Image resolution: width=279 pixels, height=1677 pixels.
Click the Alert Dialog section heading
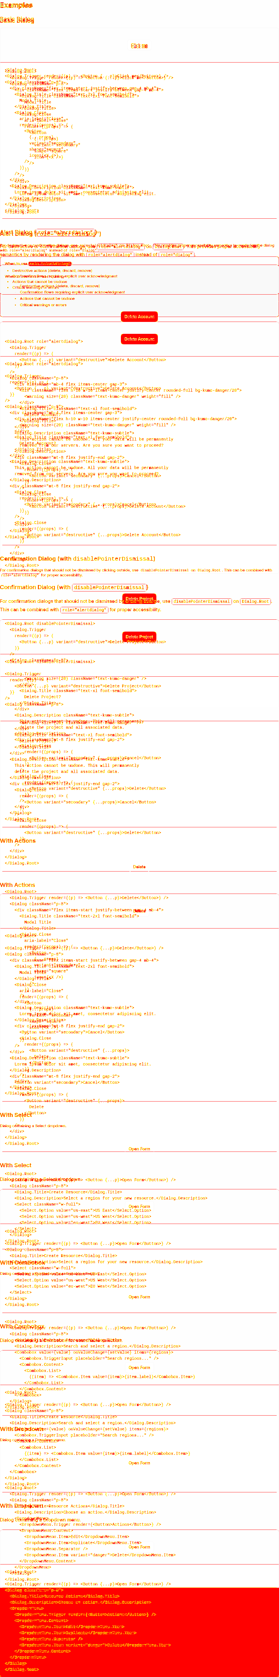tap(50, 233)
